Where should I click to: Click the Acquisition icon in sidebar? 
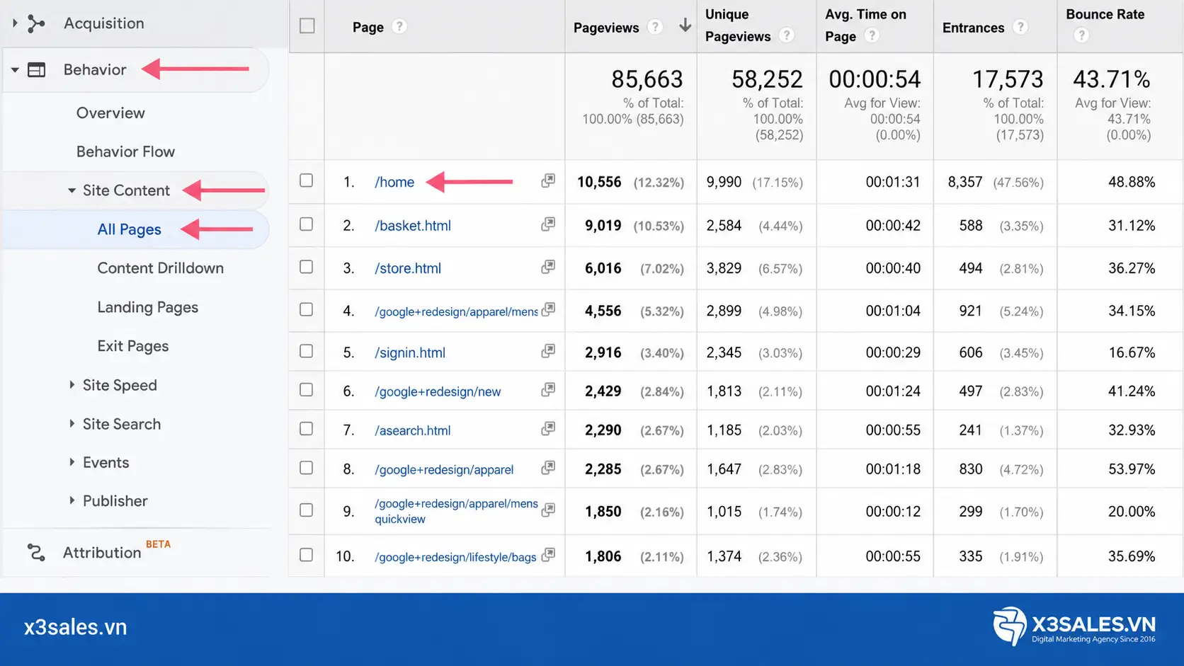[36, 23]
